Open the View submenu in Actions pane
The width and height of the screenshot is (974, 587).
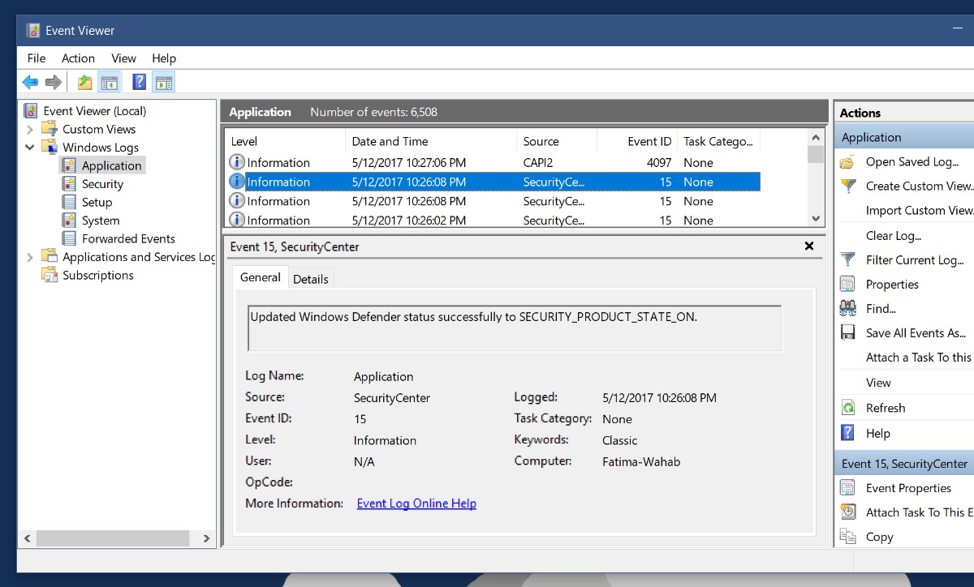pyautogui.click(x=878, y=383)
